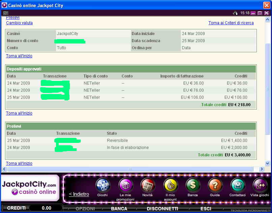Click the Jackpot City title bar logo icon
The height and width of the screenshot is (213, 272).
point(4,5)
